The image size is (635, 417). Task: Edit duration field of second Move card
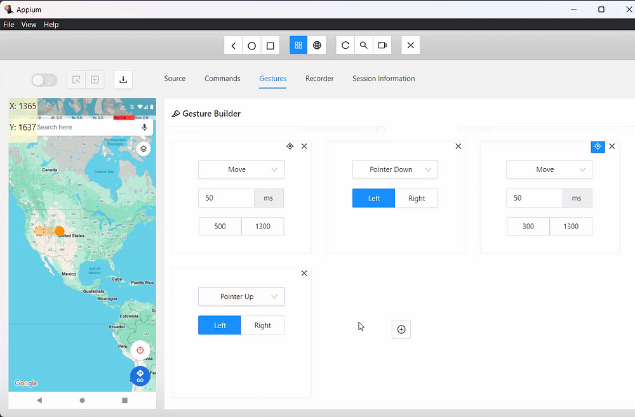[535, 198]
